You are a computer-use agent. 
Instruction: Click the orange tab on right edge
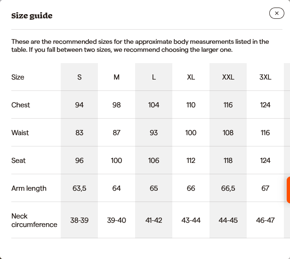[288, 190]
